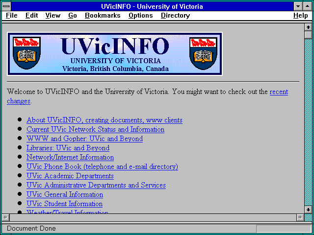Open the View menu
Image resolution: width=314 pixels, height=235 pixels.
(x=53, y=16)
